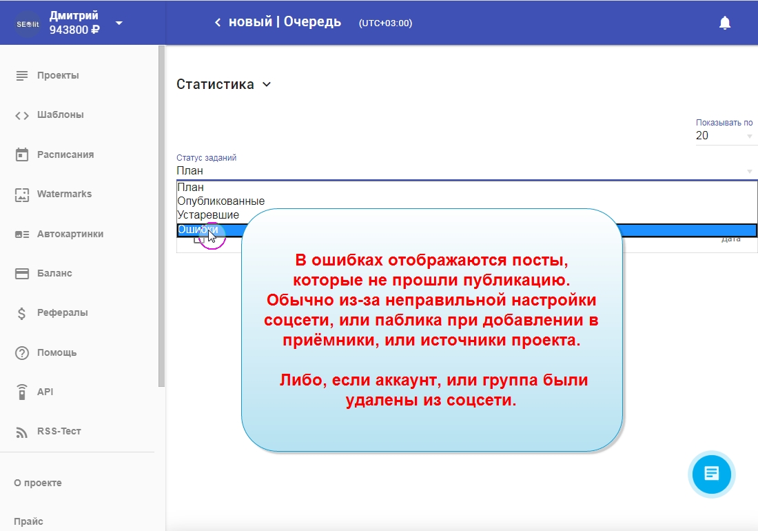Open the Автокартинки icon in sidebar
Screen dimensions: 758x531
pyautogui.click(x=22, y=234)
